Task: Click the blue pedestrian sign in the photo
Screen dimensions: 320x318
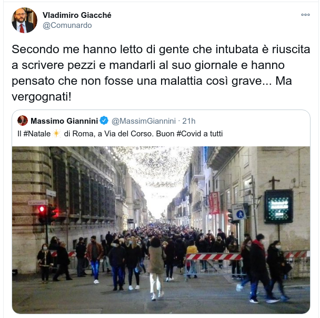Action: (239, 213)
